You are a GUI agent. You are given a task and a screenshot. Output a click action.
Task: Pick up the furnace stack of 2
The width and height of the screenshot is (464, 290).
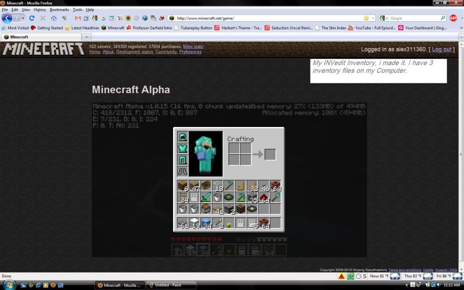coord(229,209)
